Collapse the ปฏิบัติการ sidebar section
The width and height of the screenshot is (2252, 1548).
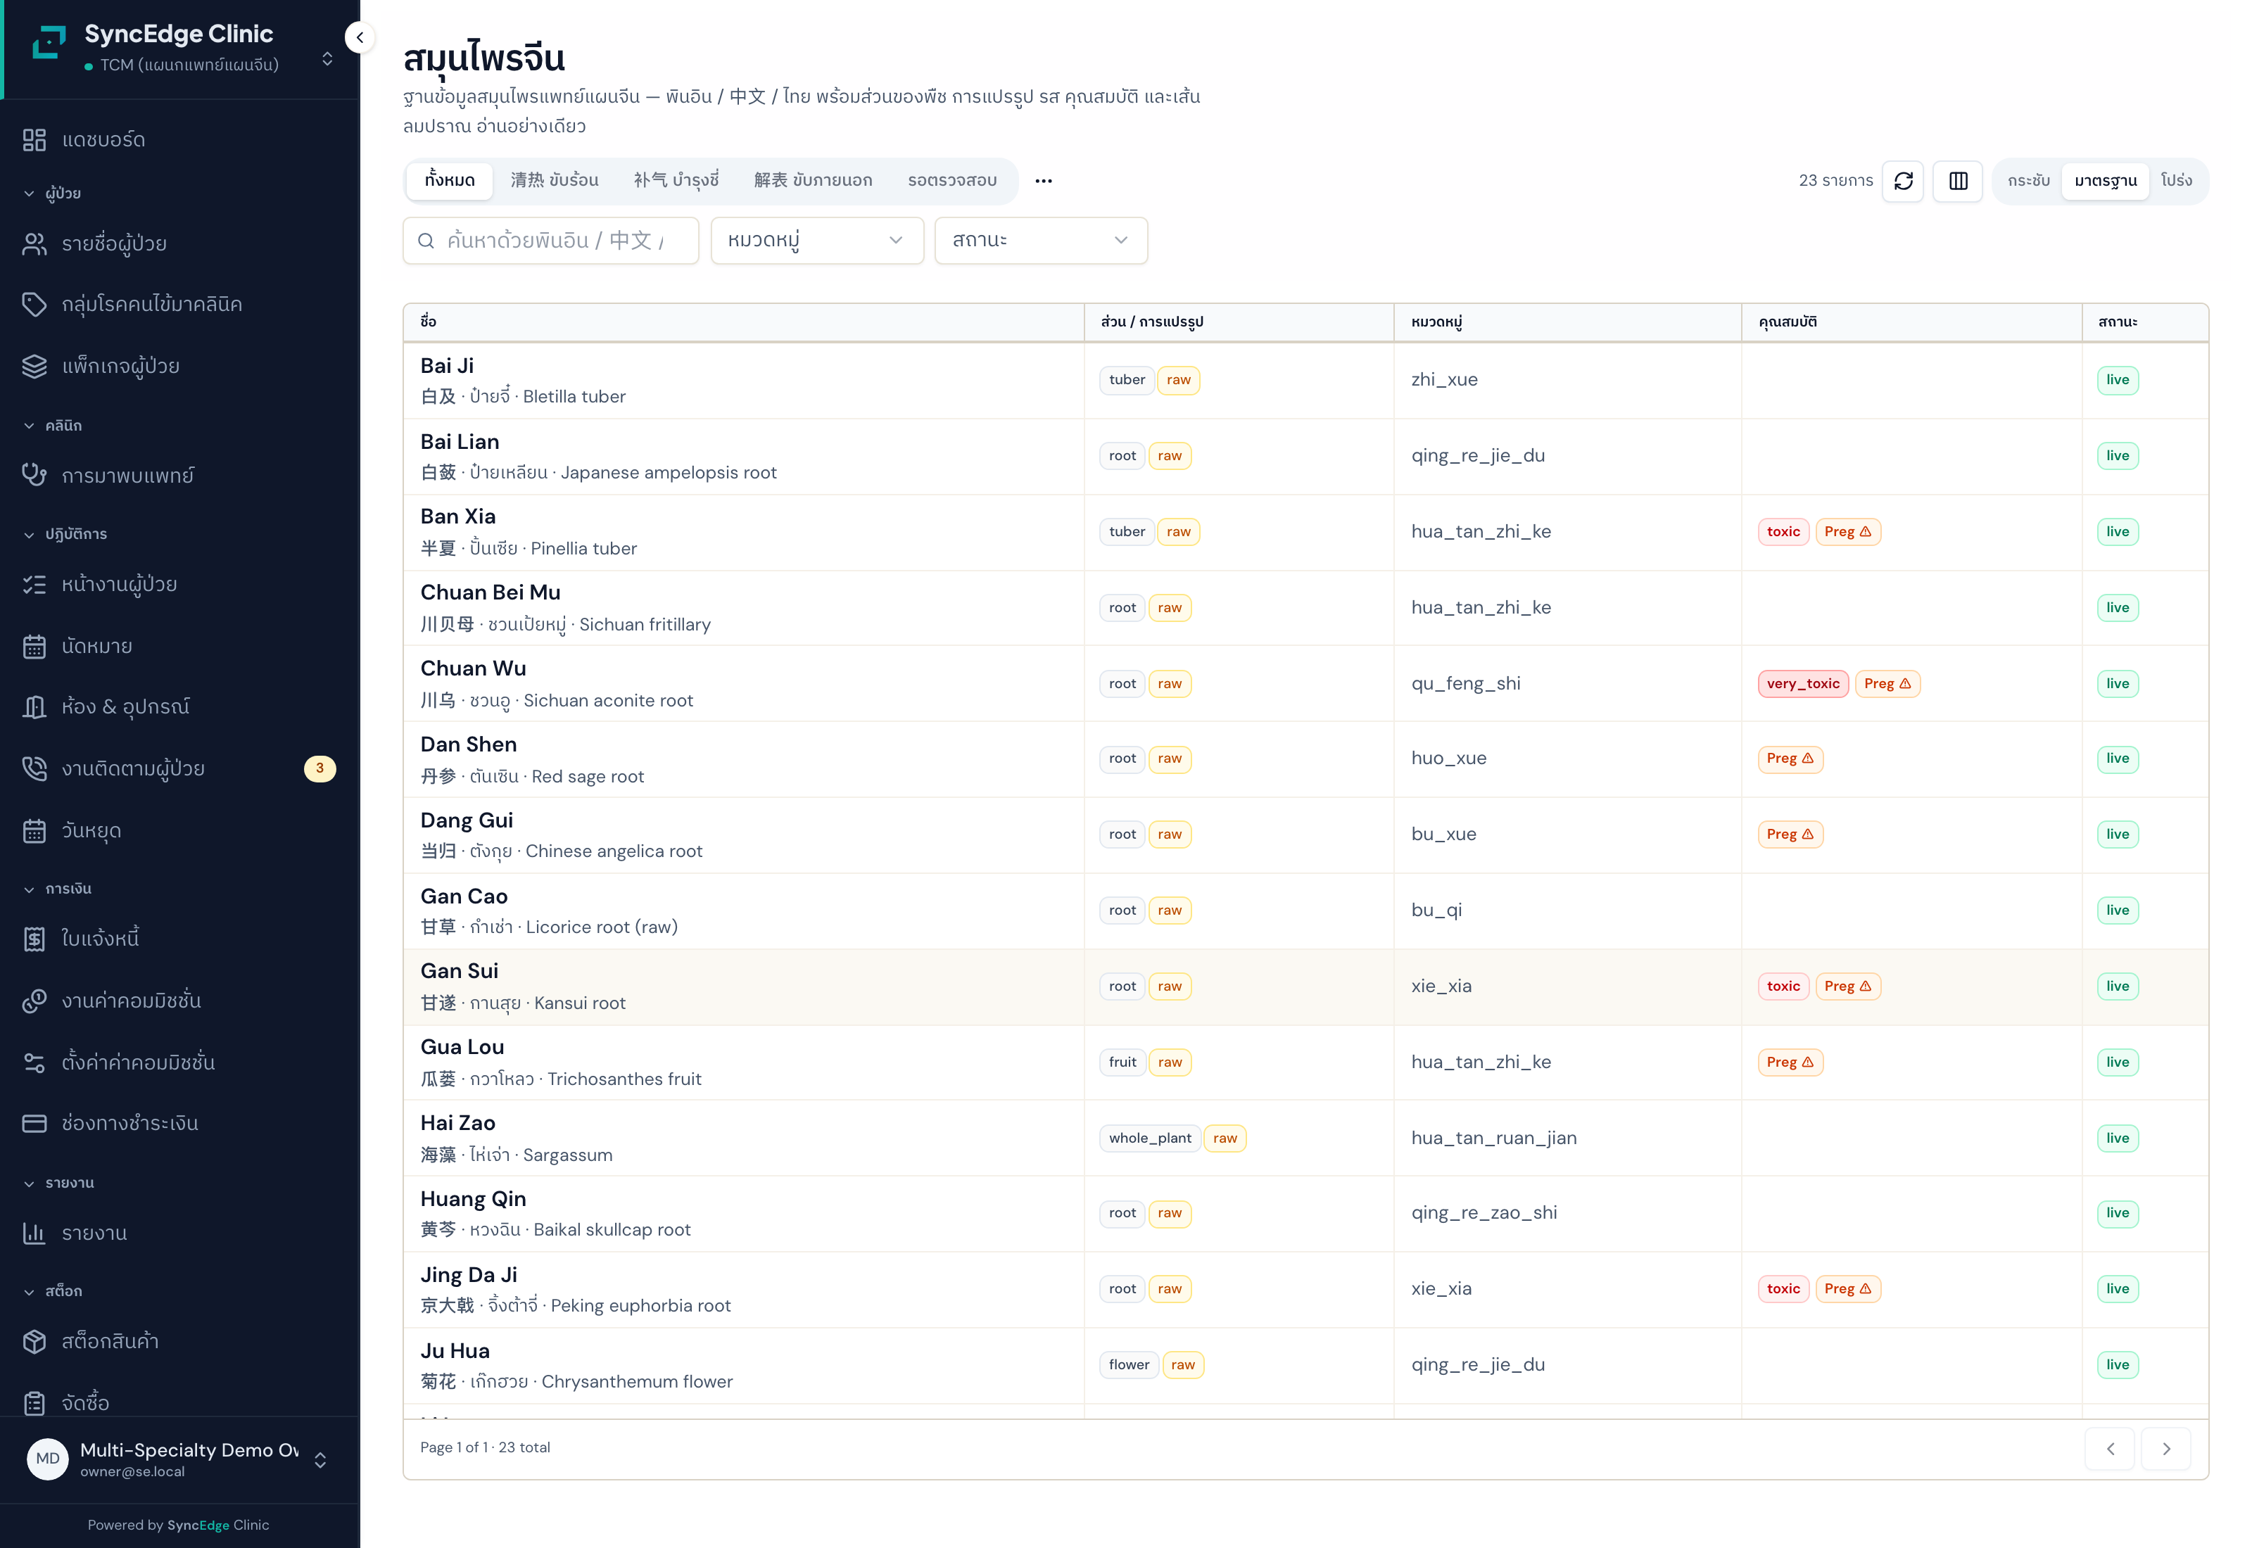[66, 535]
